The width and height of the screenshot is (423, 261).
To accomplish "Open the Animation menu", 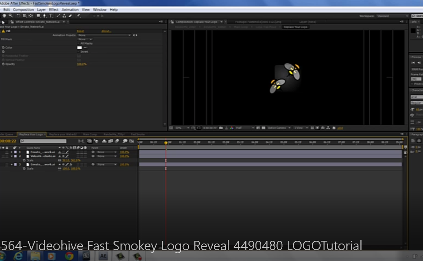I will pyautogui.click(x=70, y=9).
